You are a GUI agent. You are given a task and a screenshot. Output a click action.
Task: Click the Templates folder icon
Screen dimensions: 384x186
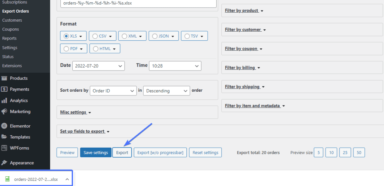[4, 137]
